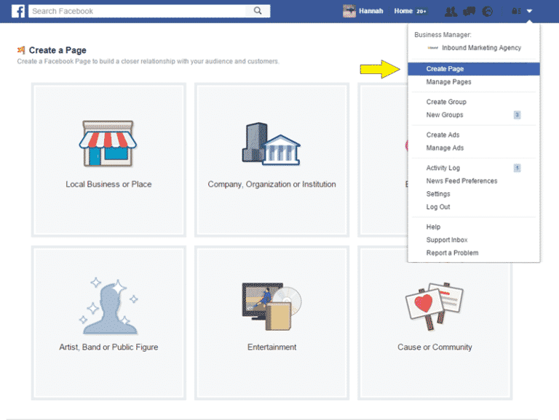This screenshot has height=420, width=559.
Task: Open the privacy shortcuts lock icon
Action: [x=516, y=11]
